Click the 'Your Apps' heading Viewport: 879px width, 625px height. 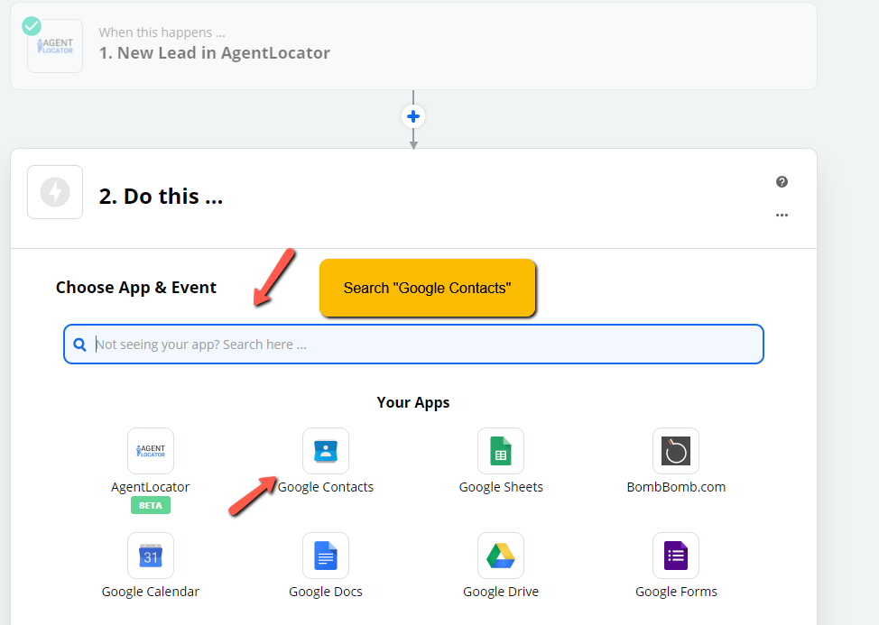click(413, 402)
